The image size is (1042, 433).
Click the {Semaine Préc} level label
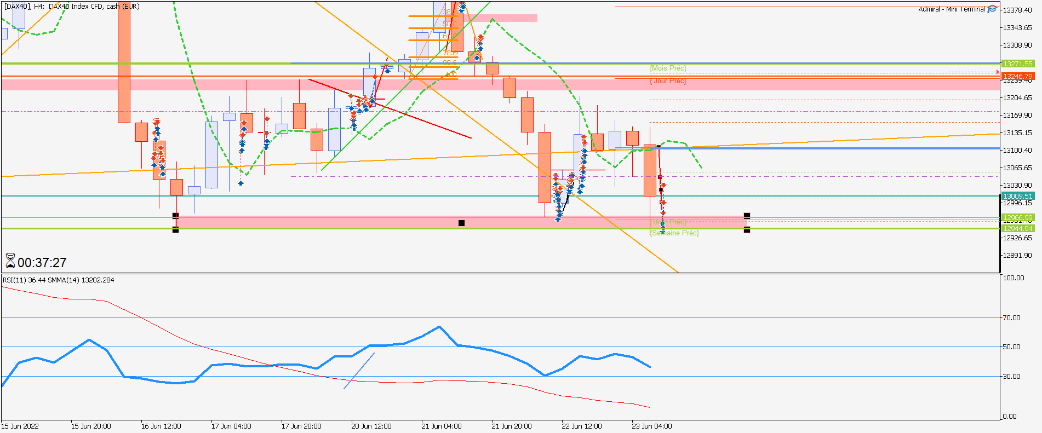coord(674,233)
